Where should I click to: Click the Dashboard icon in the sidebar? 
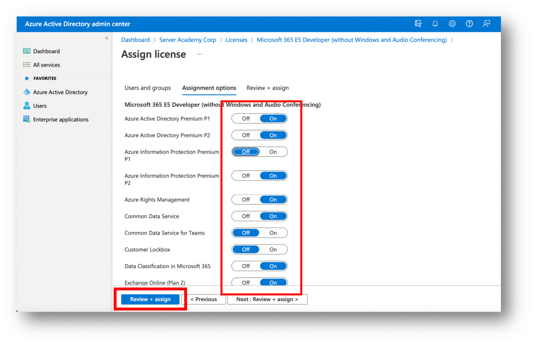(27, 51)
